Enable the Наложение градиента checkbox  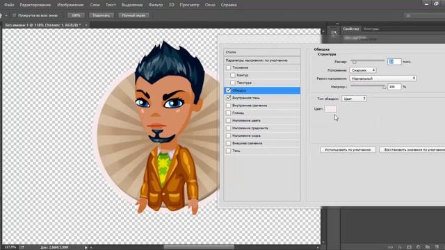229,128
